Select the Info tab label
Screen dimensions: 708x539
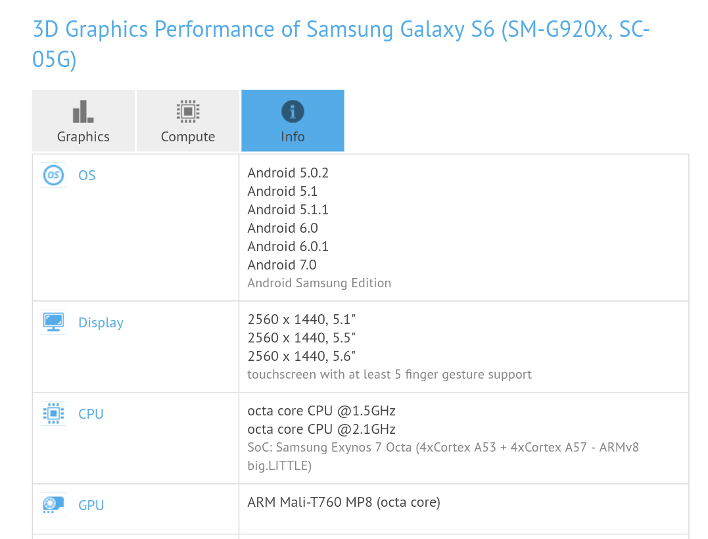tap(293, 136)
